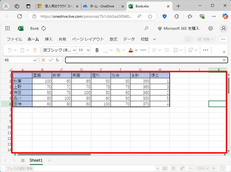Select the ホーム ribbon tab
231x172 pixels.
click(x=33, y=39)
